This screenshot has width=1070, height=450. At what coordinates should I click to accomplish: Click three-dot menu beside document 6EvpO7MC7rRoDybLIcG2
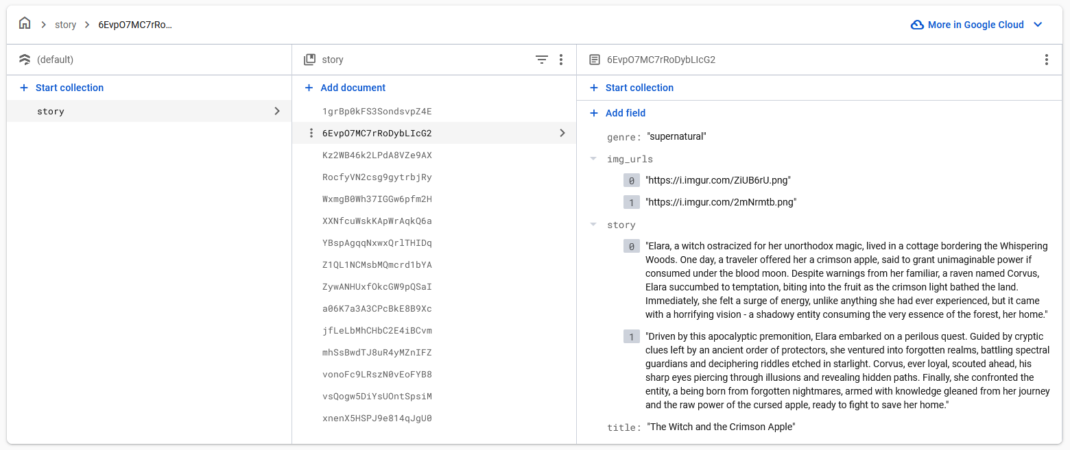[311, 134]
